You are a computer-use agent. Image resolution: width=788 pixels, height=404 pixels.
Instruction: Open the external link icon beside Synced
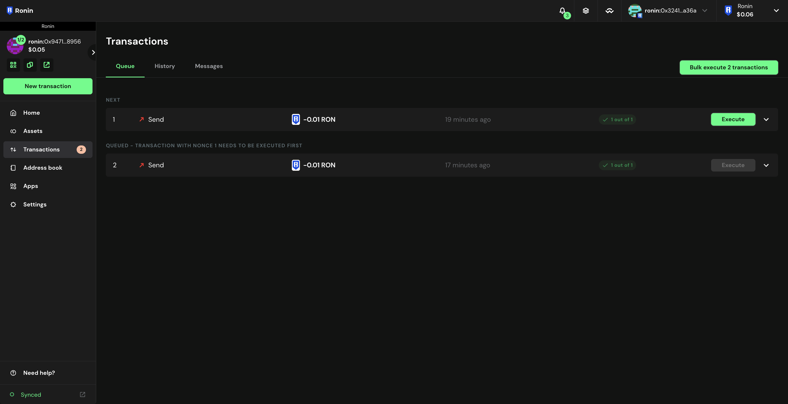[x=82, y=395]
